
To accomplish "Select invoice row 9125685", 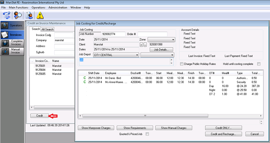I will click(x=52, y=74).
